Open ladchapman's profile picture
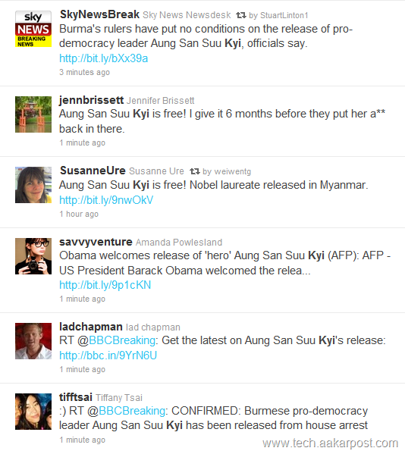 tap(33, 341)
